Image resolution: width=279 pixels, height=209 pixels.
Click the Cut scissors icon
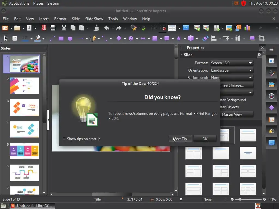64,28
